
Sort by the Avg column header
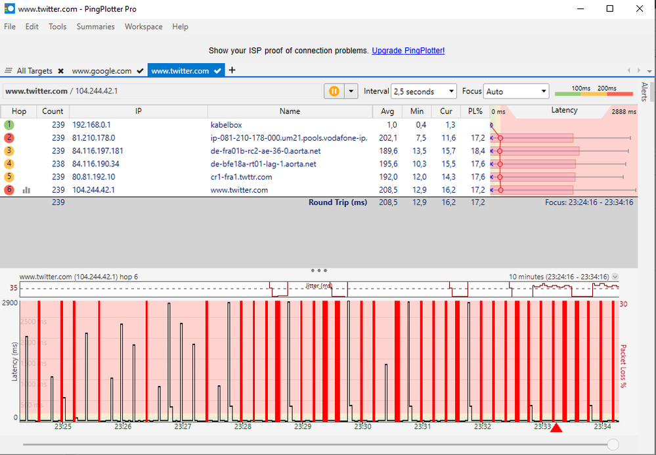pos(387,111)
